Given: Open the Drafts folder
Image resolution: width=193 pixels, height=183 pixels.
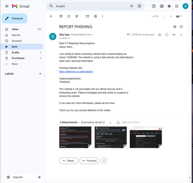Looking at the screenshot, I should [22, 52].
